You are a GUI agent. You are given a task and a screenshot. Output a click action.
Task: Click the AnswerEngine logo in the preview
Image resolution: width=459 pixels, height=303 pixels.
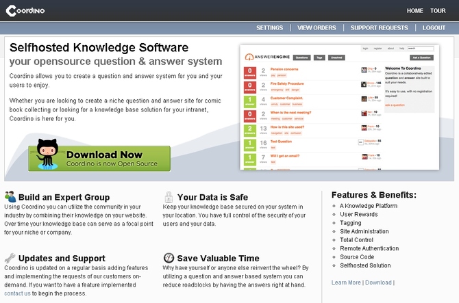point(267,57)
